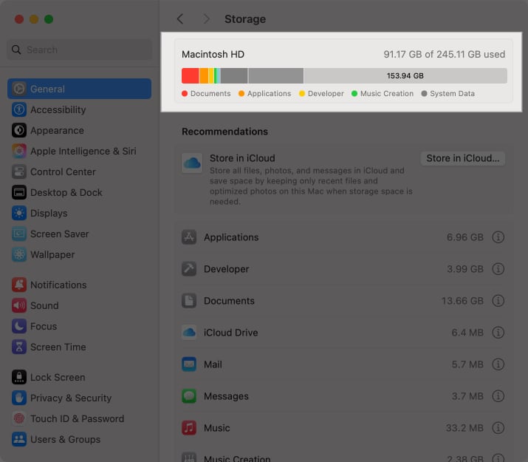Click the info icon for iCloud Drive

pos(498,333)
